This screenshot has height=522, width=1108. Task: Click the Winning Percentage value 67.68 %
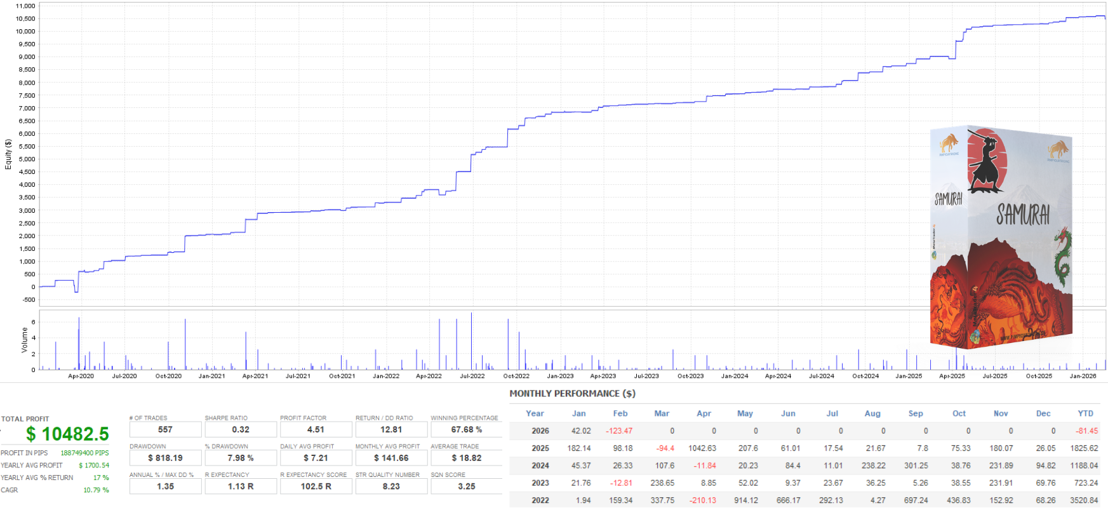[466, 430]
